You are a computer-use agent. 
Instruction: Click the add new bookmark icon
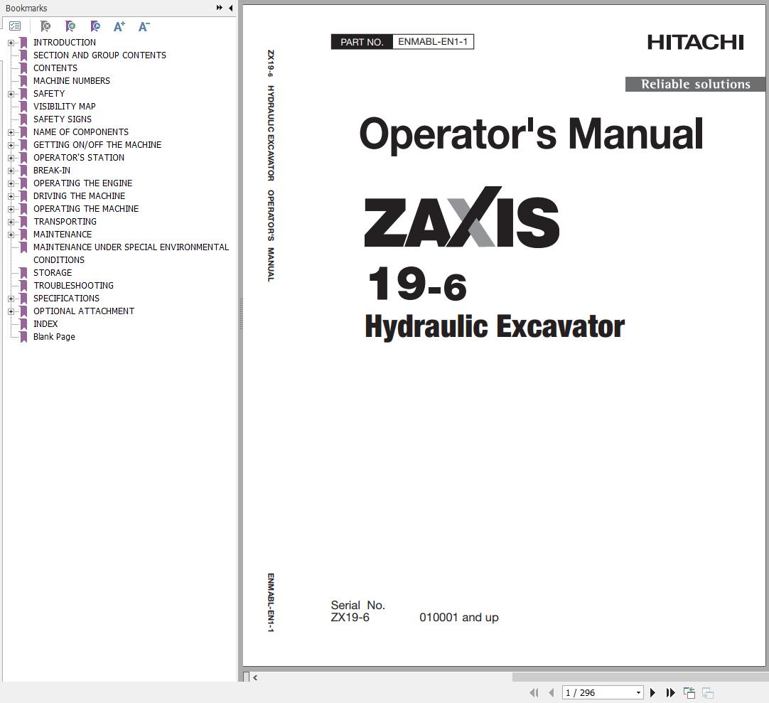click(x=70, y=26)
